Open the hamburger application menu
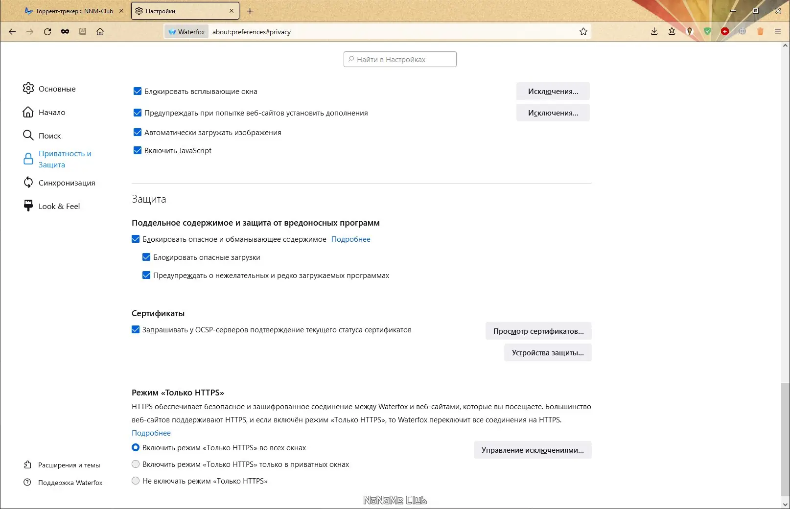790x509 pixels. [778, 32]
